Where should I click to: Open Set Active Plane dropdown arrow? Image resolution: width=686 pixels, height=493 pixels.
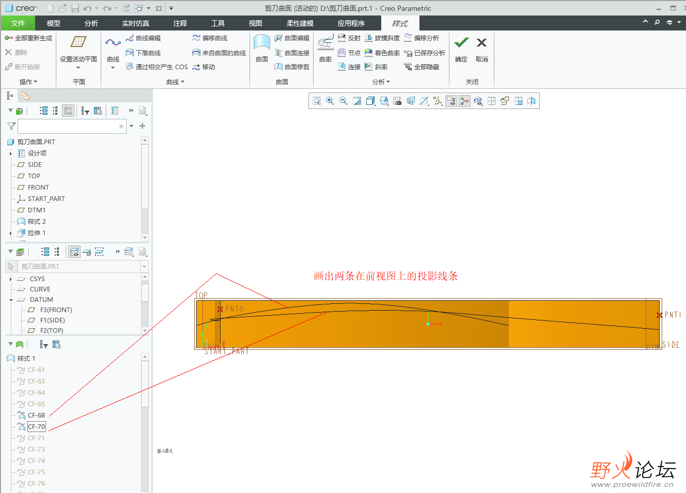click(x=79, y=68)
